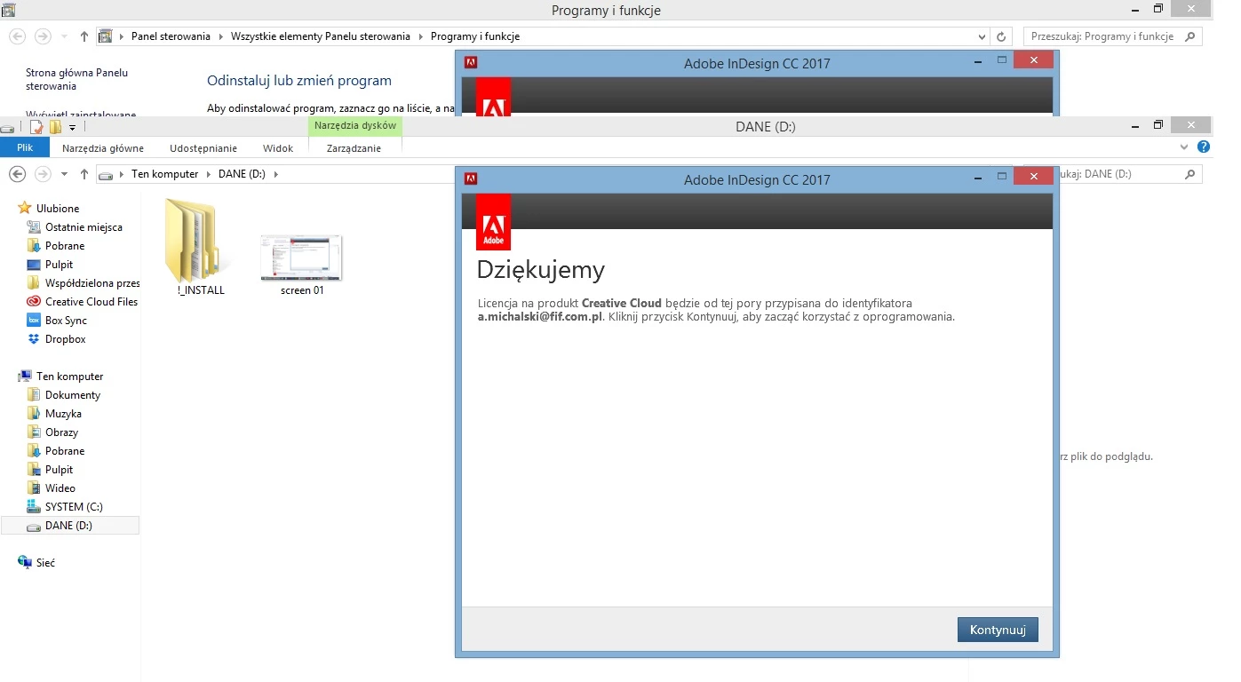Go back in DANE (D:) Explorer window

pyautogui.click(x=17, y=174)
